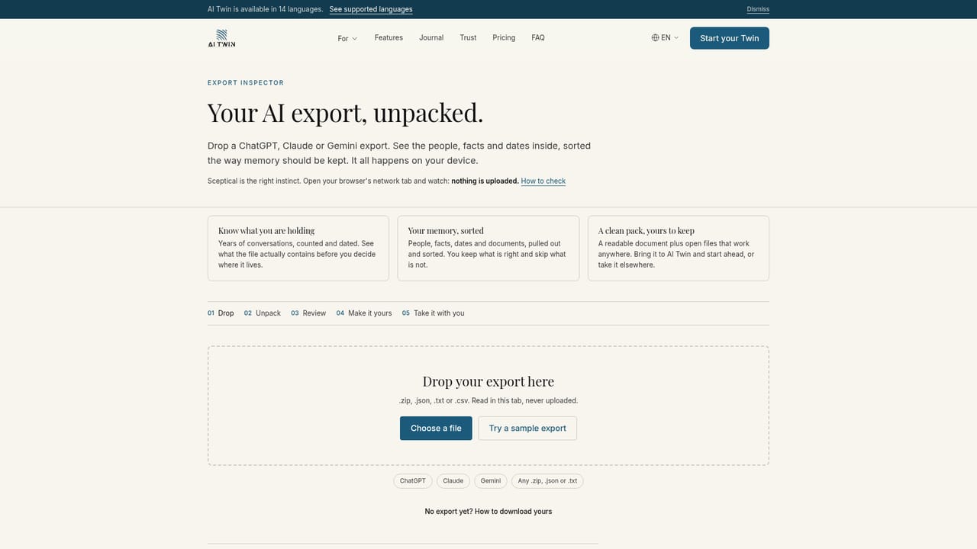Click the EXPORT INSPECTOR label
This screenshot has width=977, height=549.
pos(246,82)
